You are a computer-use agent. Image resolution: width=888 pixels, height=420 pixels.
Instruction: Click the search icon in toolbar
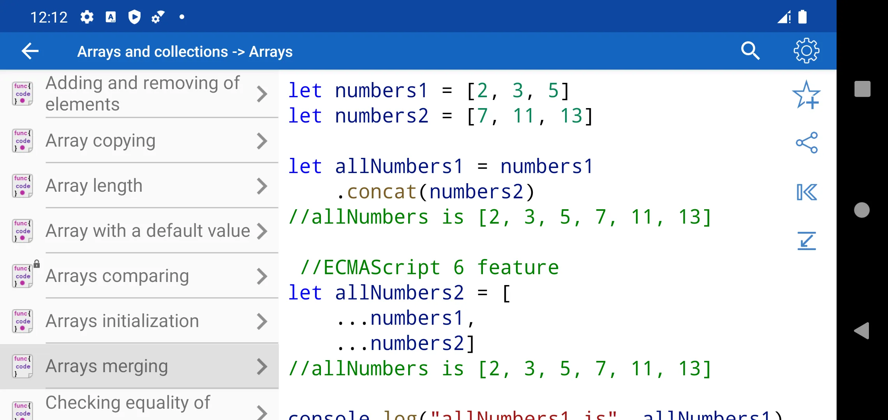(750, 52)
